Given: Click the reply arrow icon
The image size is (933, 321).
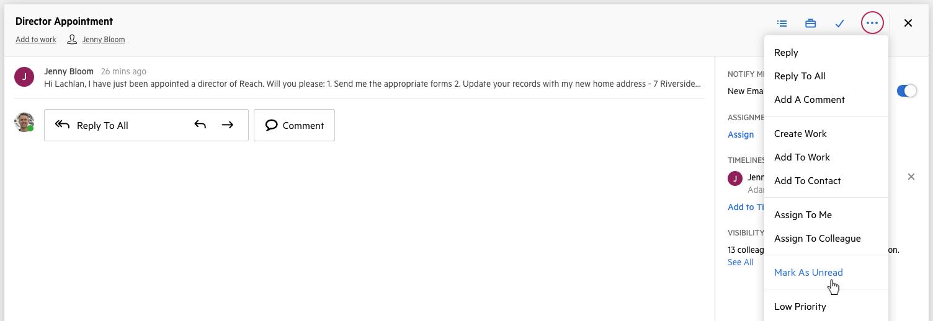Looking at the screenshot, I should 200,125.
